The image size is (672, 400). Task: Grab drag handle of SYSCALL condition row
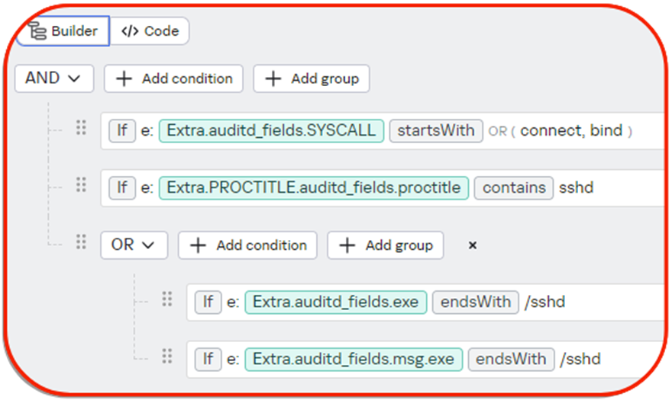(81, 128)
